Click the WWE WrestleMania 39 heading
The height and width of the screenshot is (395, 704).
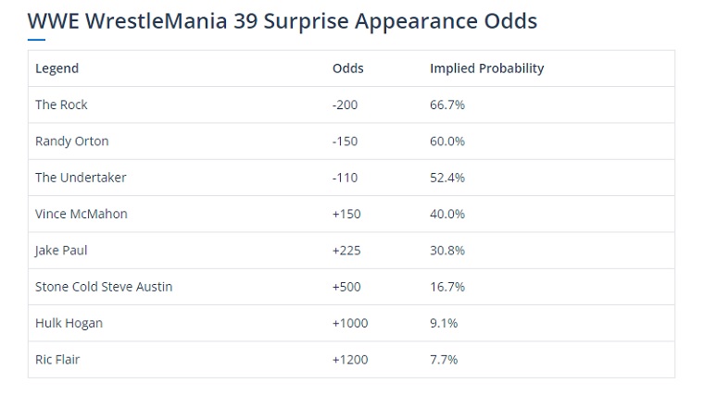[282, 21]
